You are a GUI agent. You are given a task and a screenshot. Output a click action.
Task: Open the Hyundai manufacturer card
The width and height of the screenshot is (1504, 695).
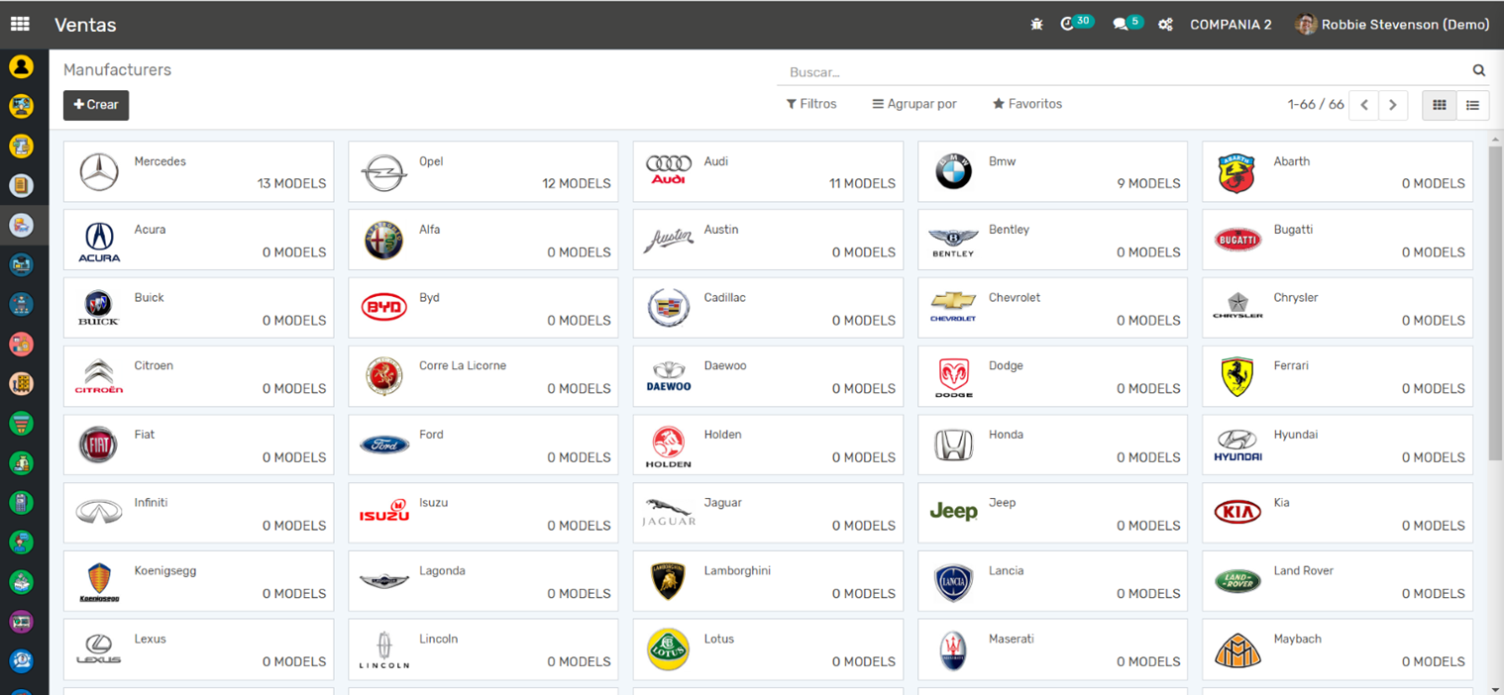(1338, 445)
